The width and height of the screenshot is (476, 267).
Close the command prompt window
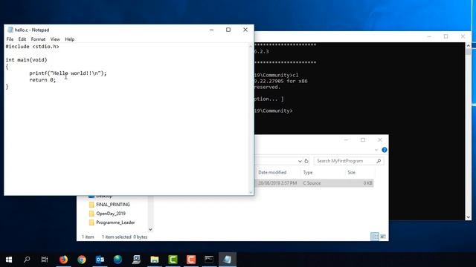pyautogui.click(x=463, y=36)
